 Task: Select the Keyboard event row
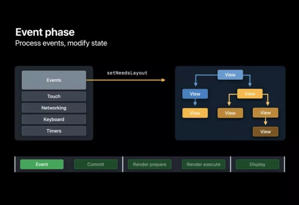pyautogui.click(x=54, y=119)
